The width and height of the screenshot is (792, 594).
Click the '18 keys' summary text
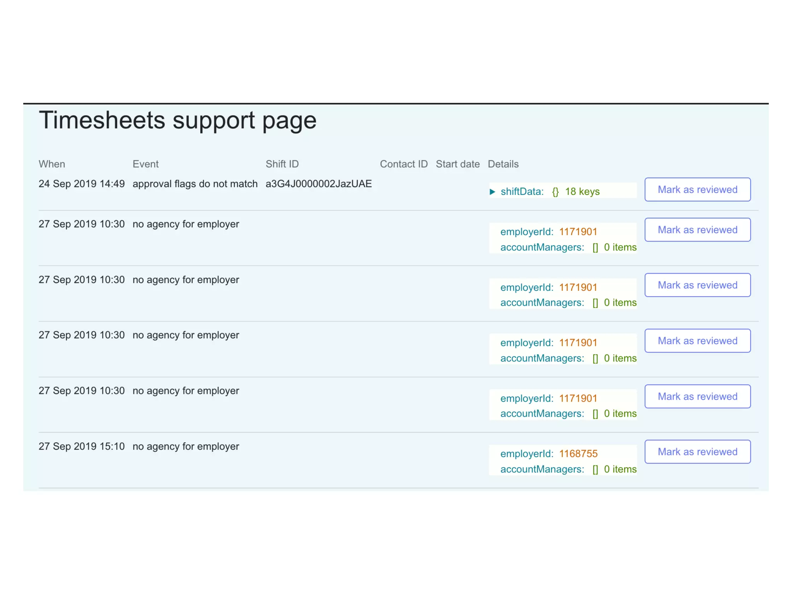[x=582, y=192]
